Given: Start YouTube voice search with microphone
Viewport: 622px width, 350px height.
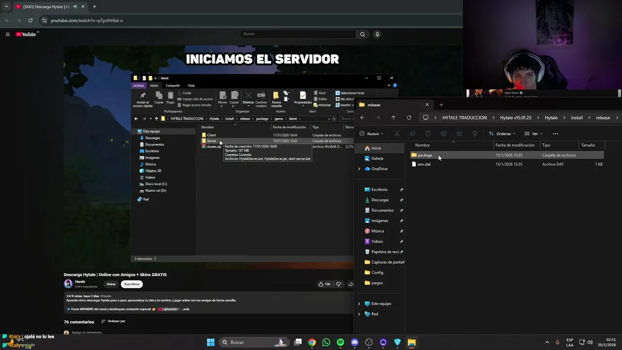Looking at the screenshot, I should pyautogui.click(x=377, y=34).
